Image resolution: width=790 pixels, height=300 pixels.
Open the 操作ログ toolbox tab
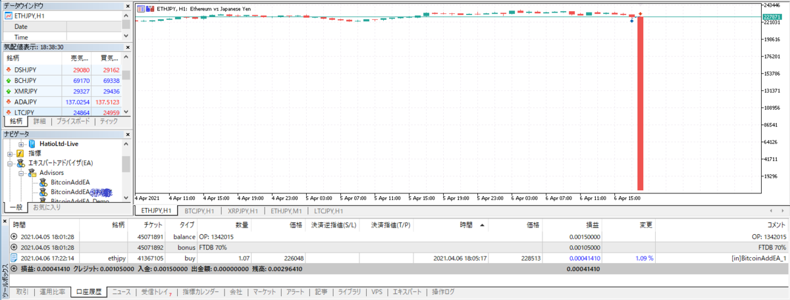click(x=442, y=291)
